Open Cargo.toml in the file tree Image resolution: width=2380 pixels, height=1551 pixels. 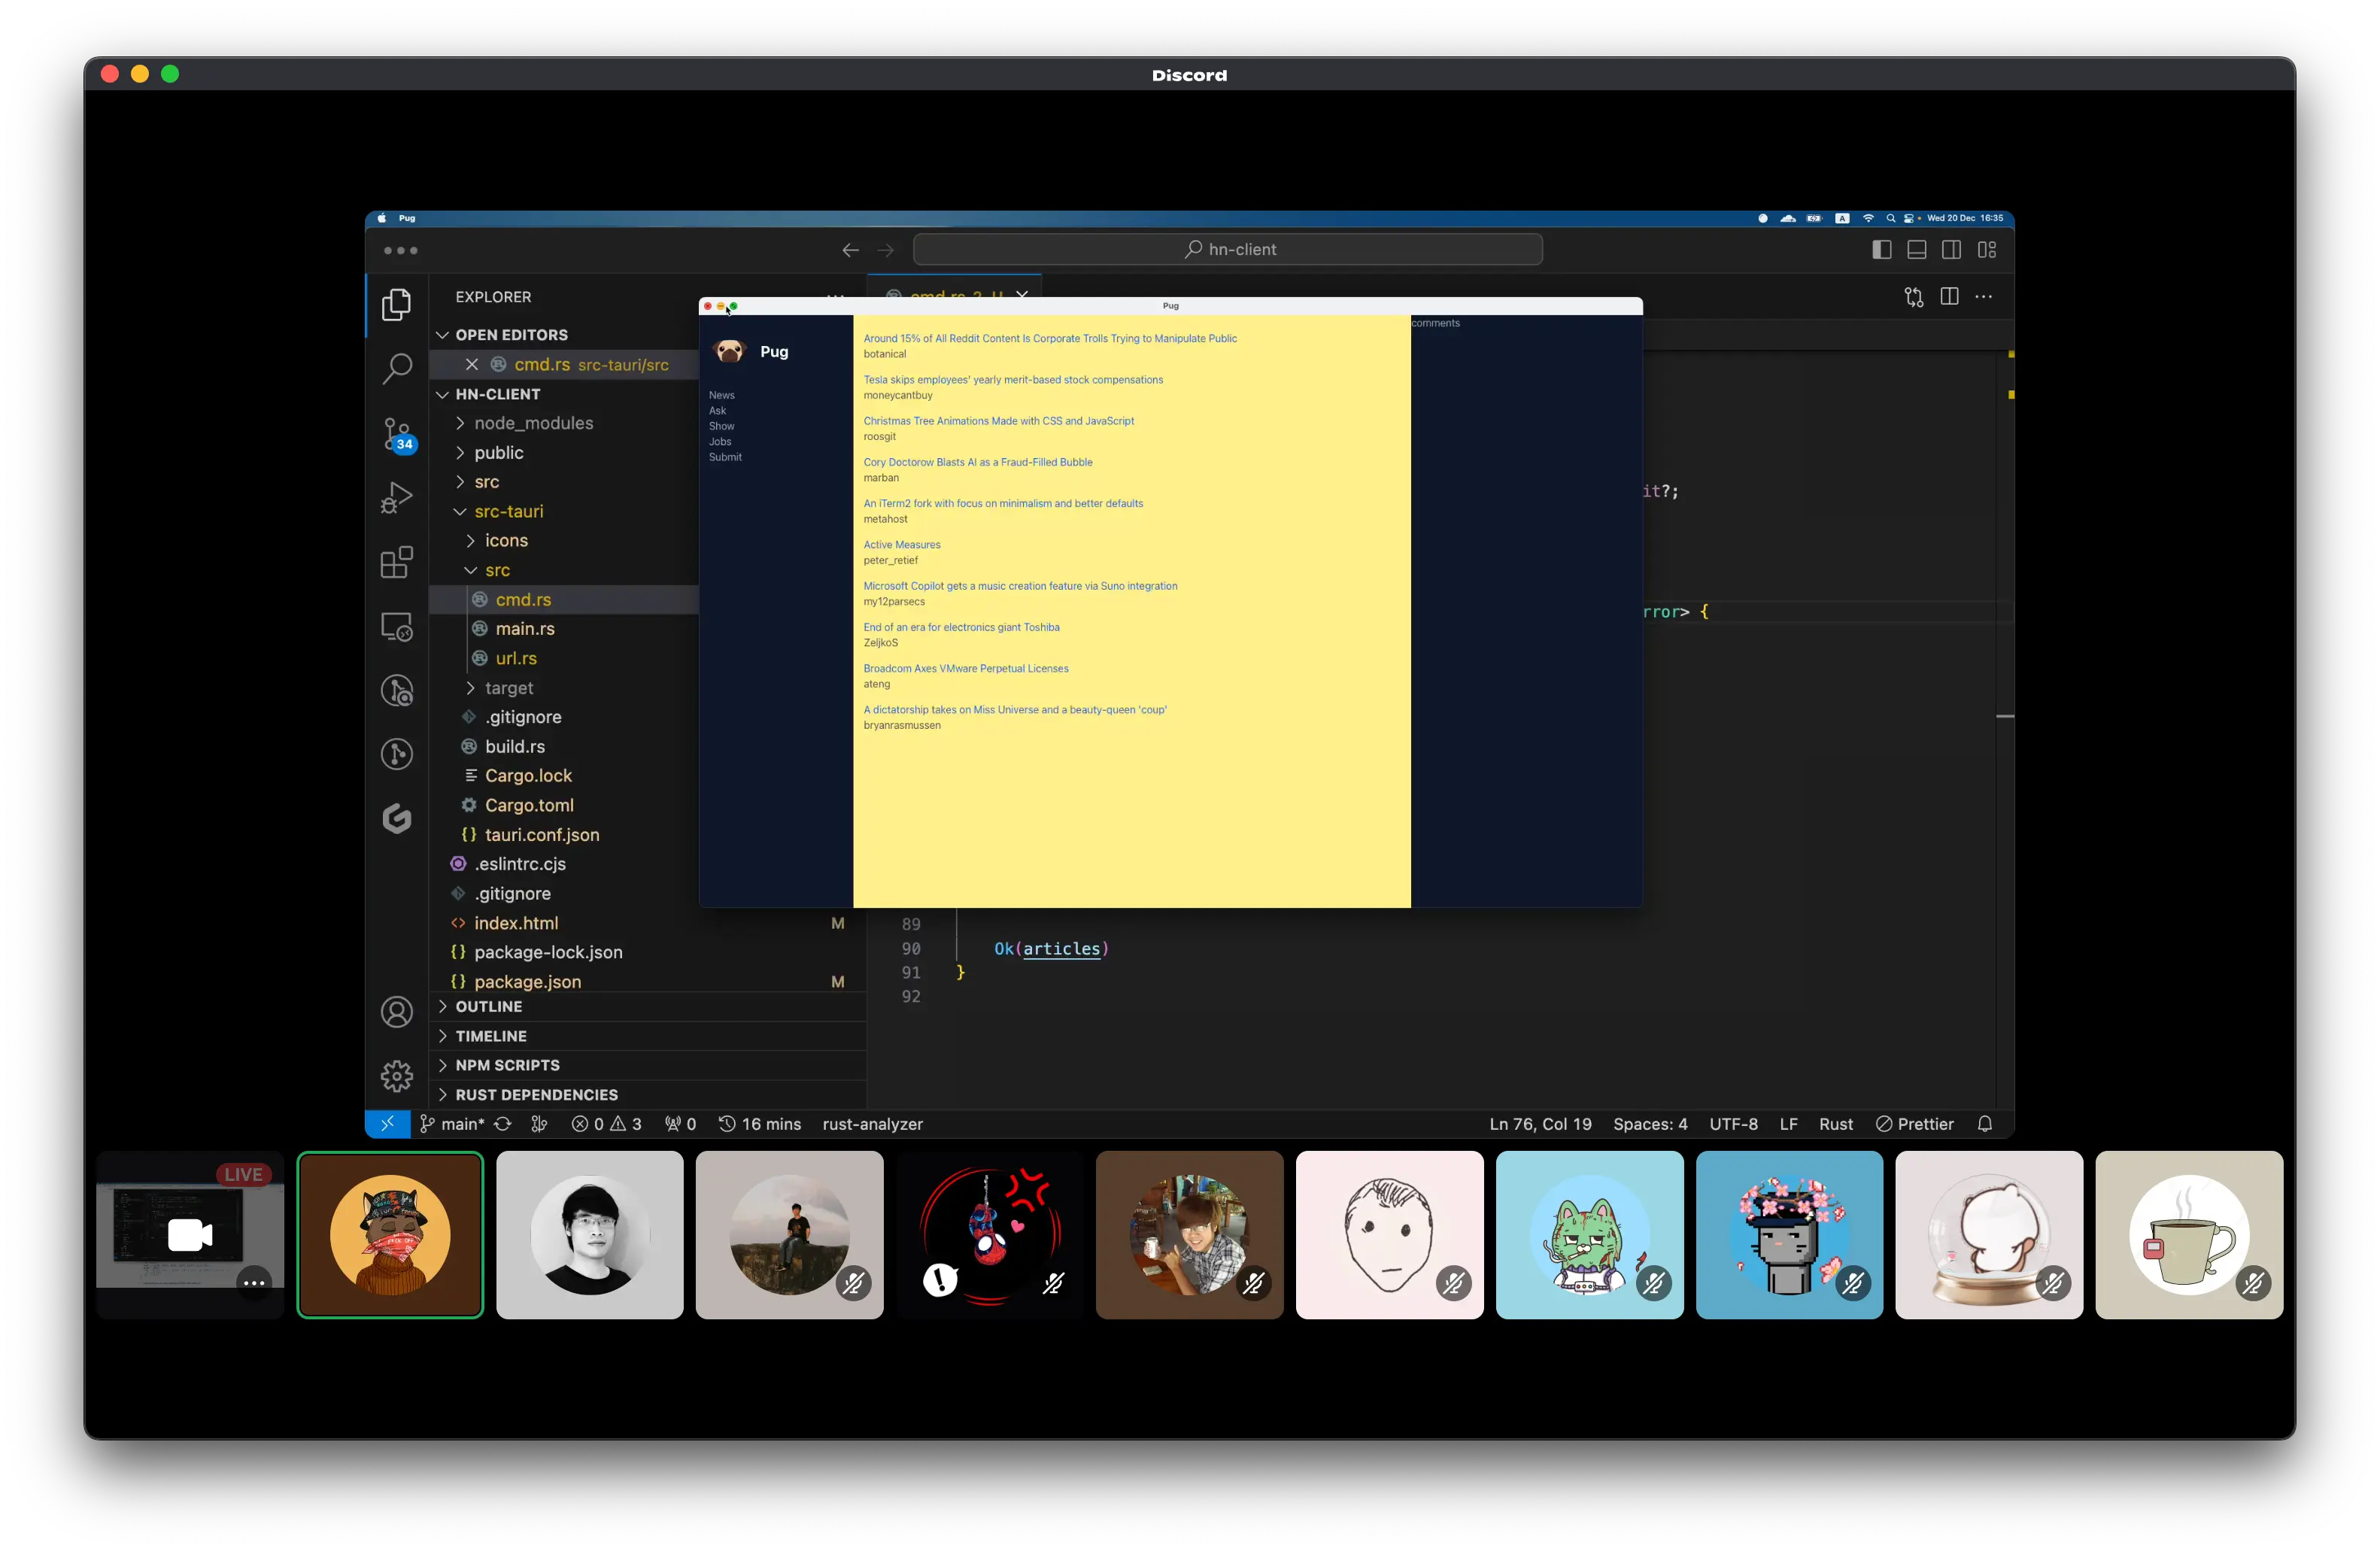click(x=529, y=805)
